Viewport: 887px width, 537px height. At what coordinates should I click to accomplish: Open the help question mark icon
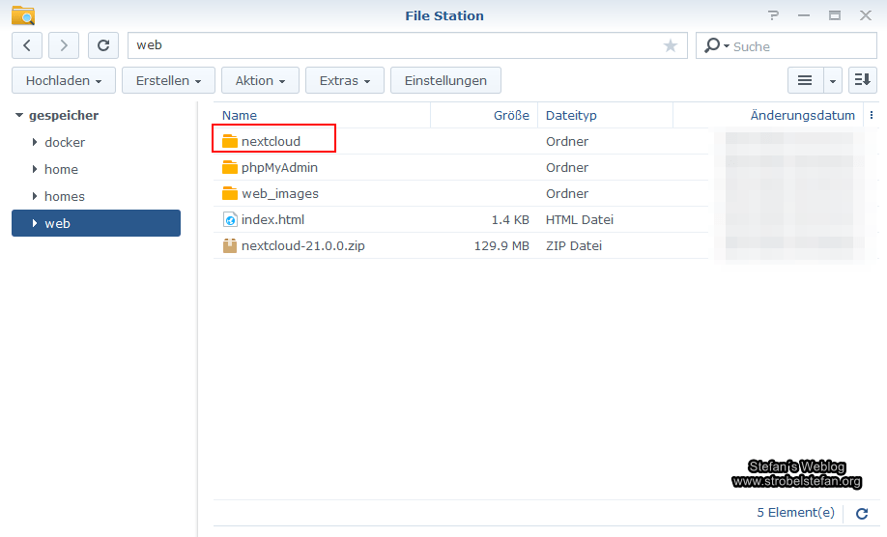click(773, 15)
